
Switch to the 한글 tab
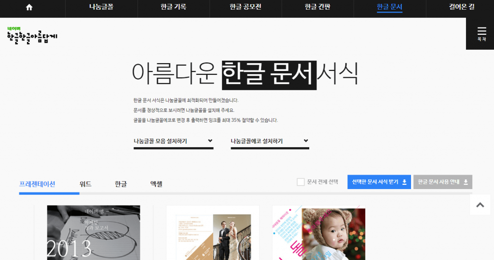[x=121, y=184]
